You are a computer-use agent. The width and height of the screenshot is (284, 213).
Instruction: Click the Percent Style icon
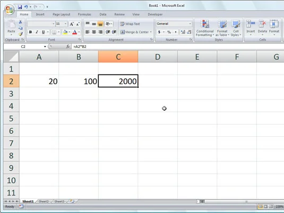click(169, 32)
